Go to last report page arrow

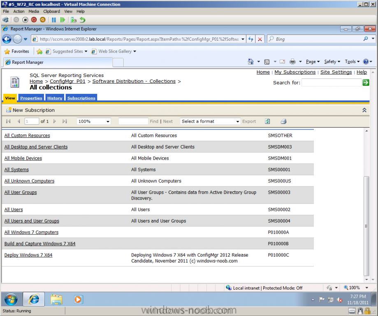65,121
